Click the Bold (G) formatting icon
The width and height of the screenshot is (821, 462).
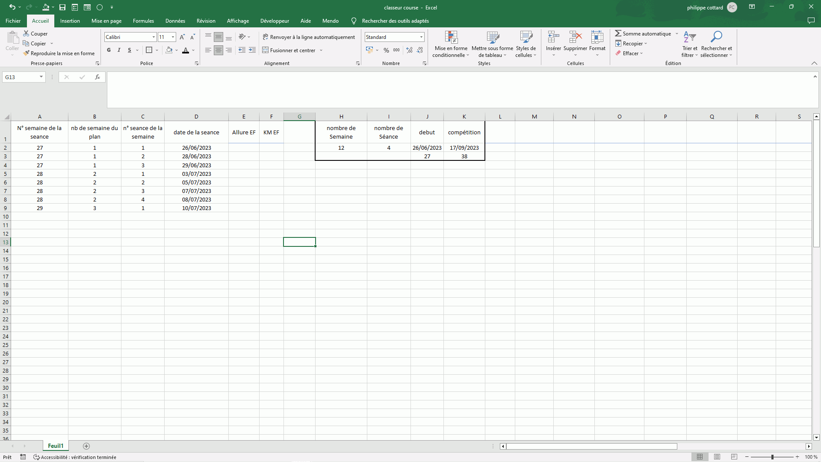click(109, 50)
